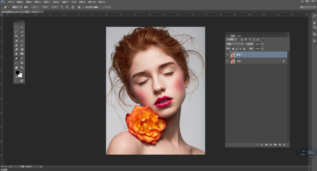Select the Background layer thumbnail

pos(233,61)
